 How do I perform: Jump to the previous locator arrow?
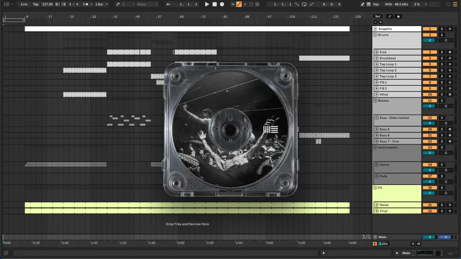[376, 22]
